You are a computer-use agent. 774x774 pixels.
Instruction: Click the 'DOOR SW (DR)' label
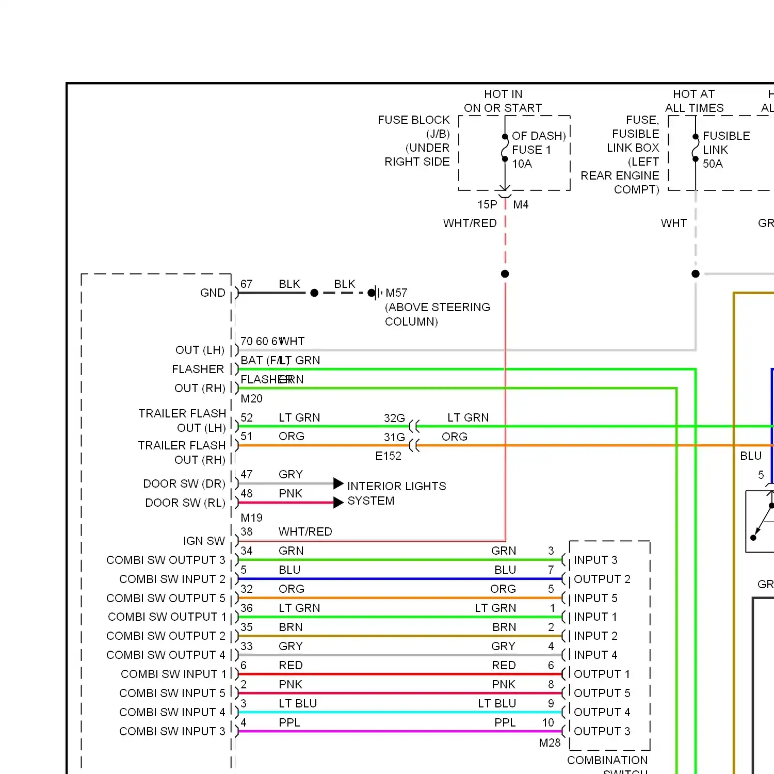click(184, 483)
